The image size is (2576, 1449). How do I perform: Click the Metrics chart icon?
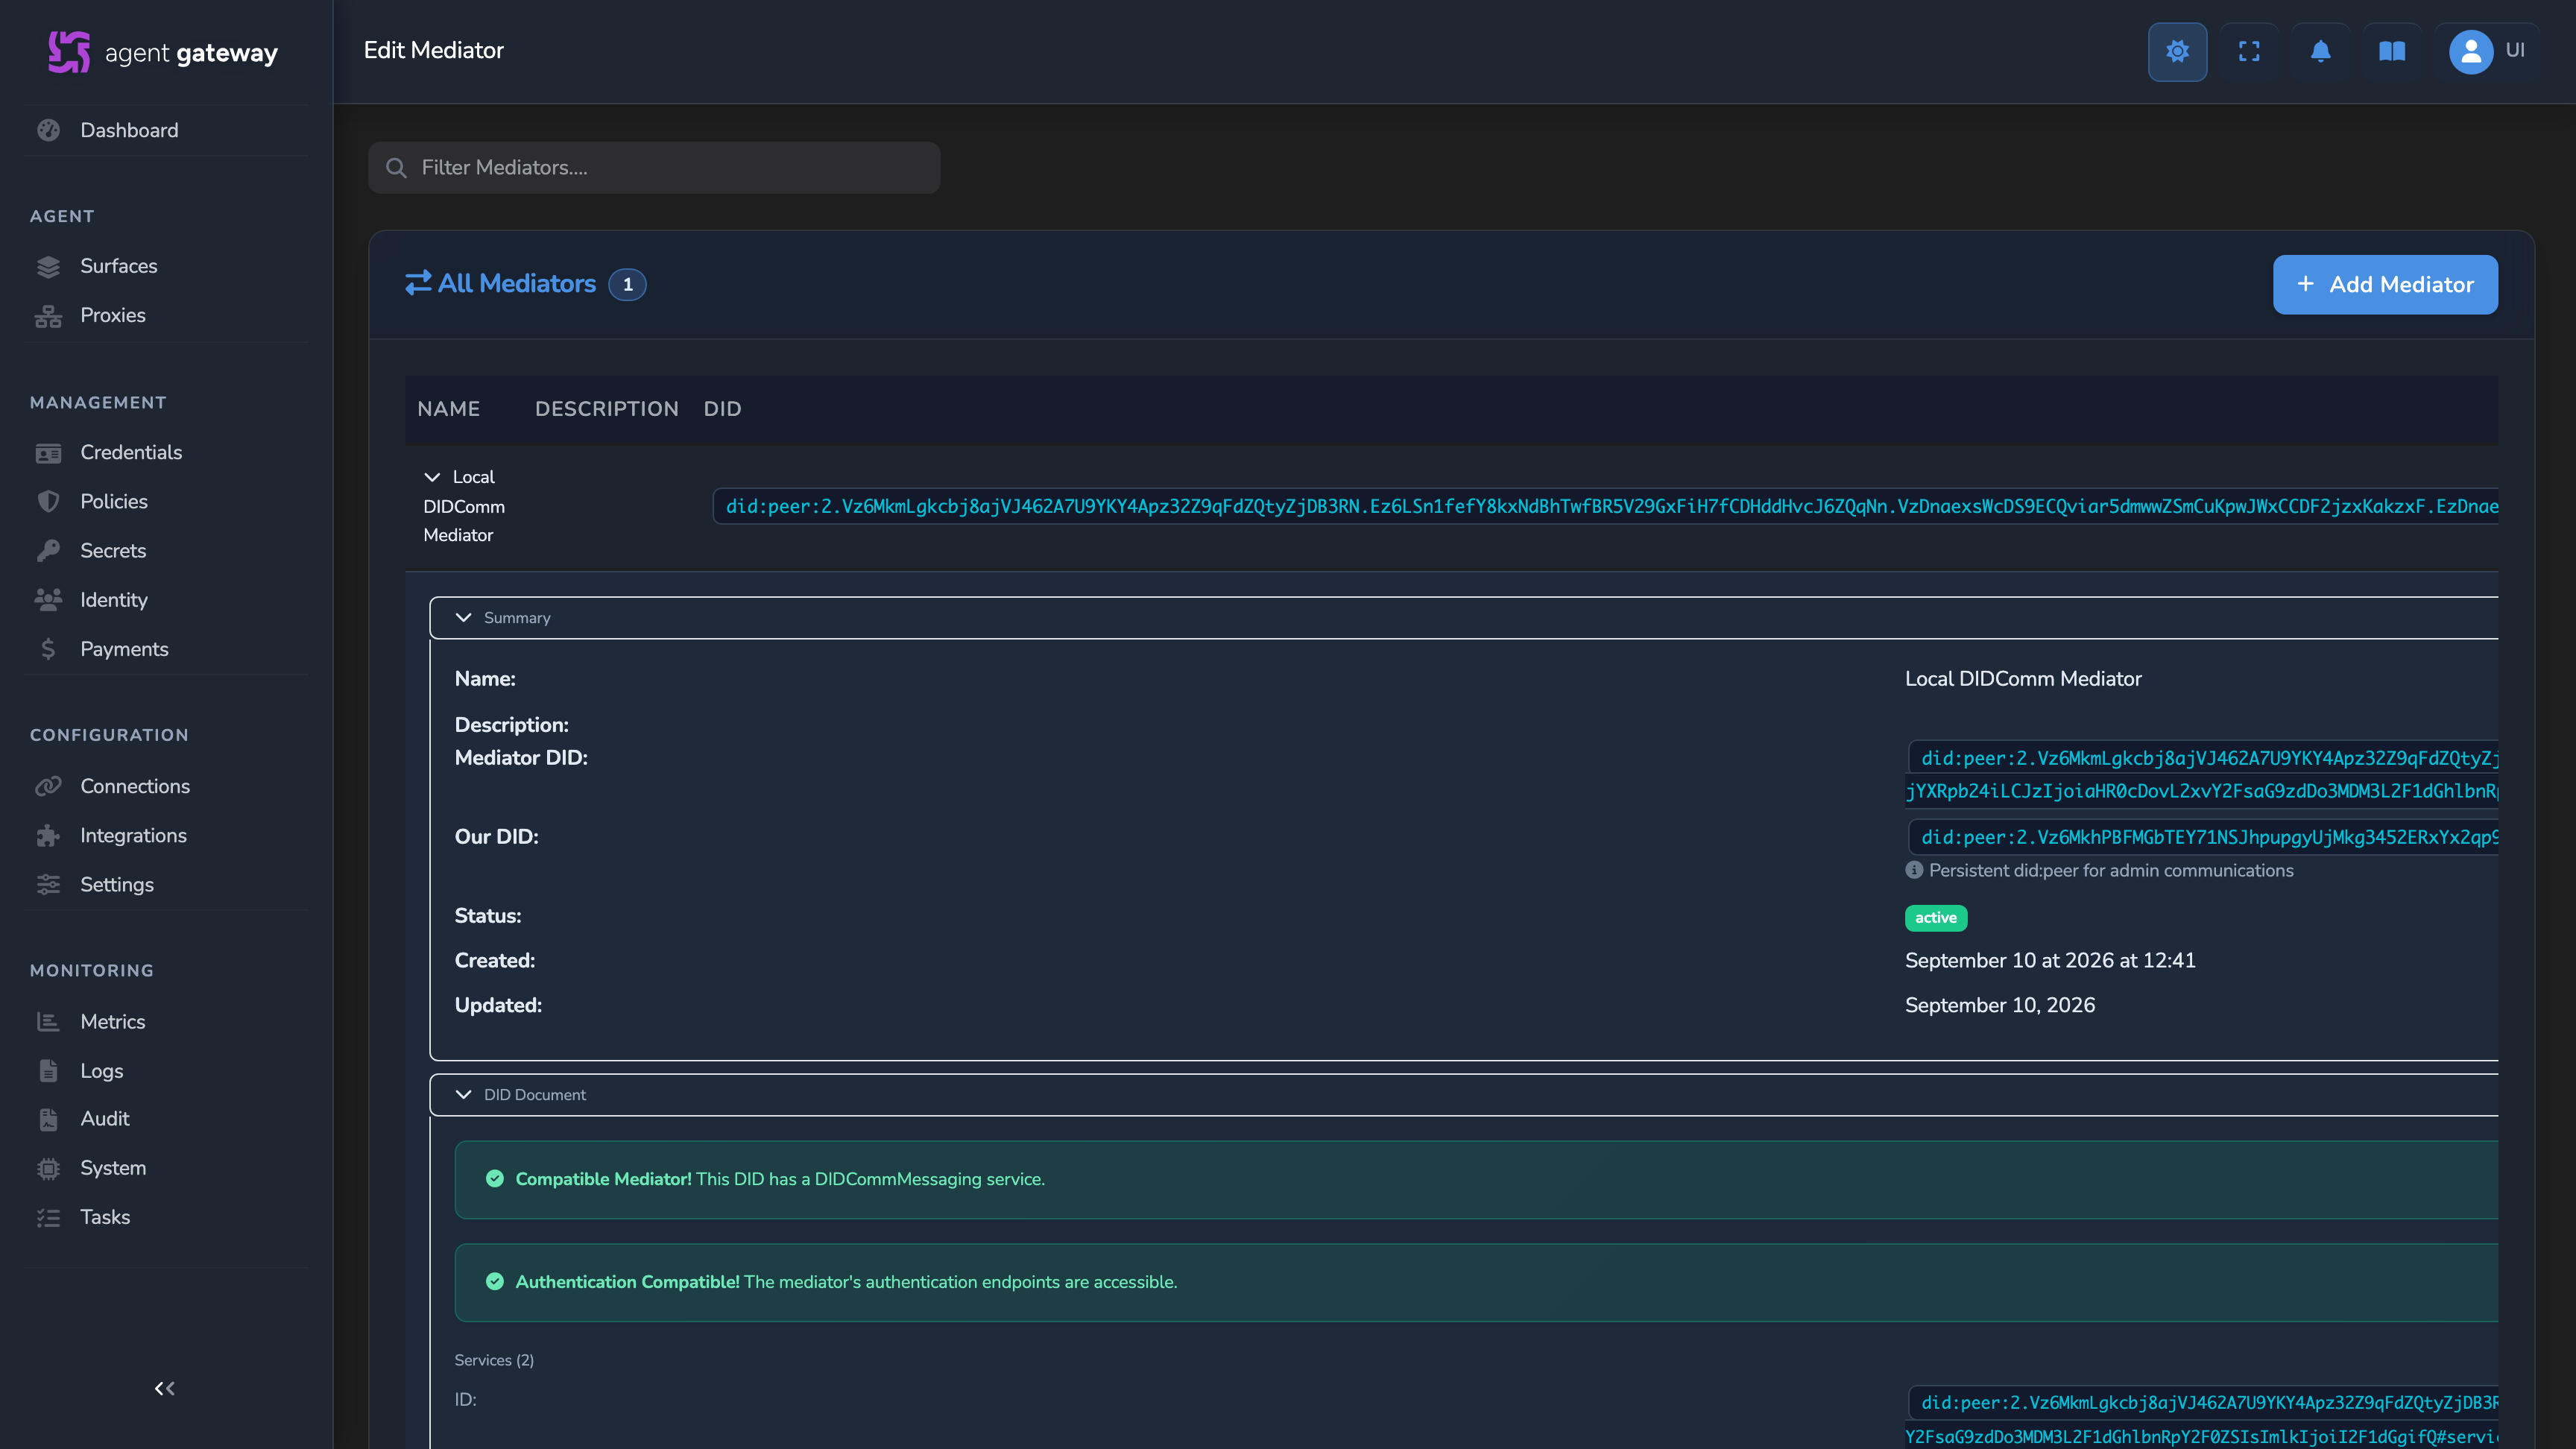48,1022
